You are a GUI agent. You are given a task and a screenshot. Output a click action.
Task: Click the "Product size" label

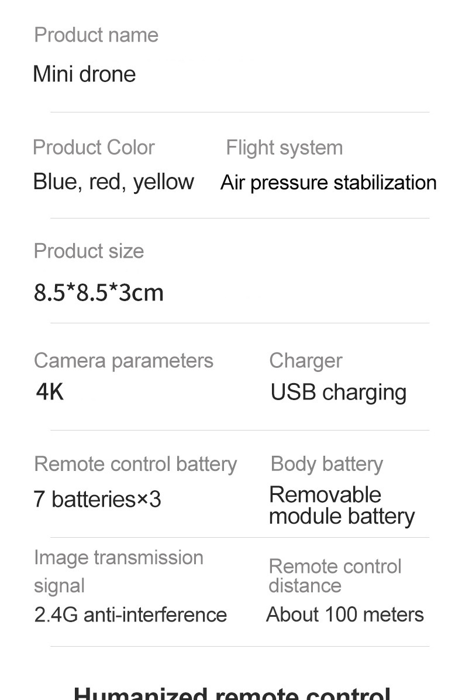coord(89,251)
